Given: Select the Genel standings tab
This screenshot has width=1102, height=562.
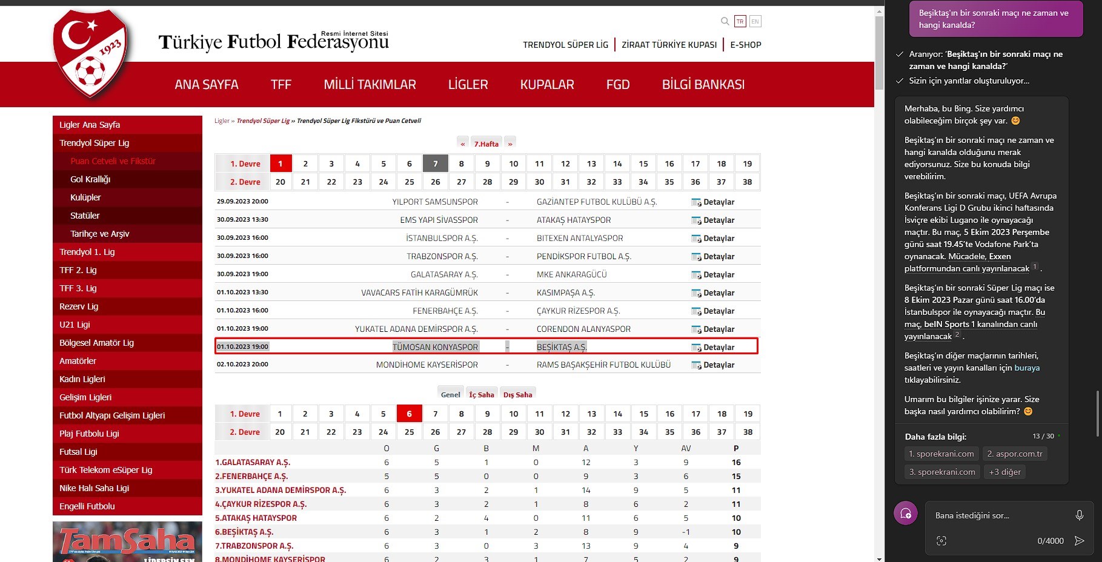Looking at the screenshot, I should tap(450, 394).
